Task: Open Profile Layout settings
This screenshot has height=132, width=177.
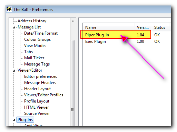Action: click(x=37, y=101)
